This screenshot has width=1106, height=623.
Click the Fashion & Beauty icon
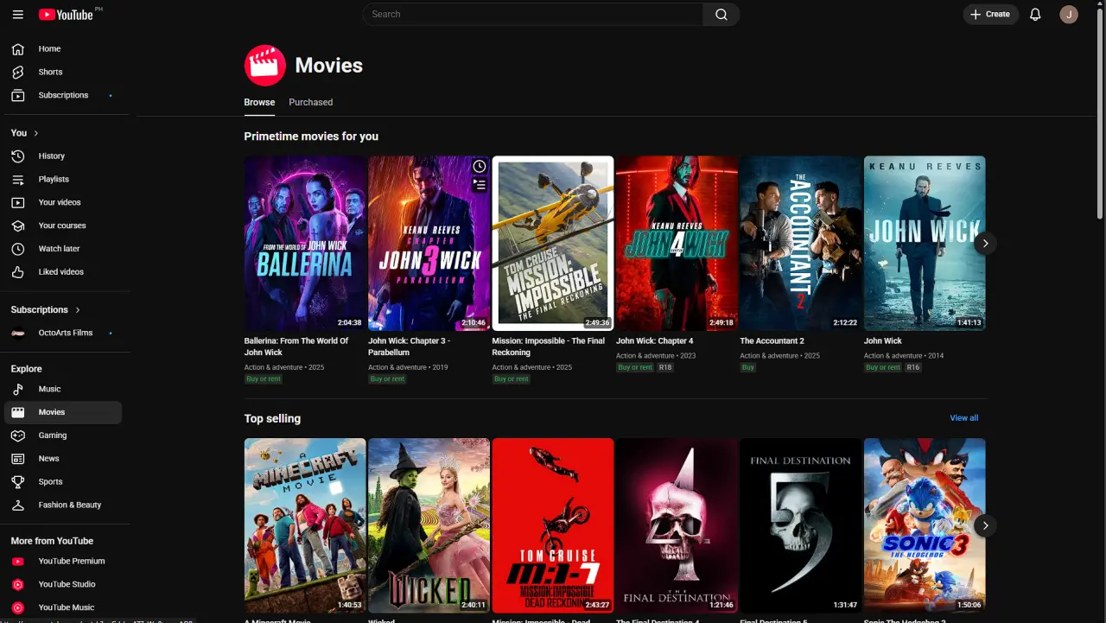coord(18,505)
